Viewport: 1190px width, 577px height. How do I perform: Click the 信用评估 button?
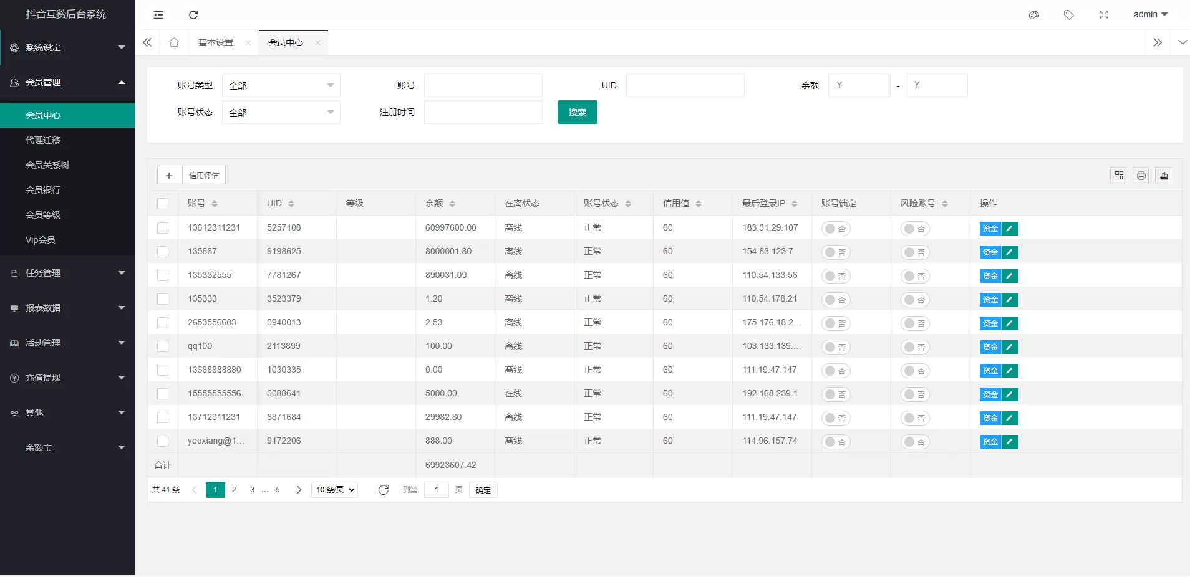204,176
